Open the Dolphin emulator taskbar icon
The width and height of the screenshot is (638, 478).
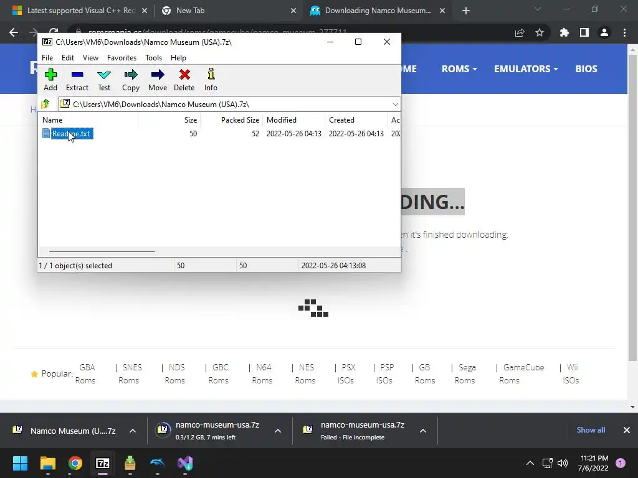coord(158,463)
